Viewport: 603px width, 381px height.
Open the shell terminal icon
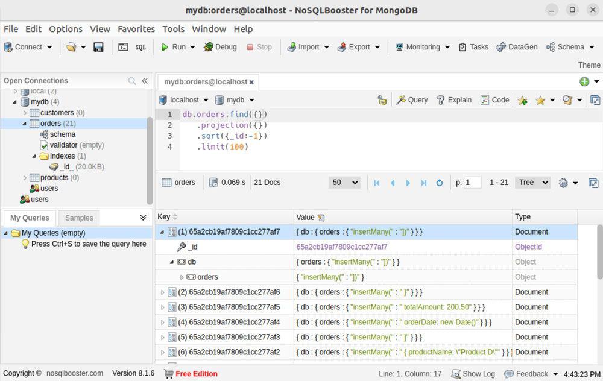point(123,47)
